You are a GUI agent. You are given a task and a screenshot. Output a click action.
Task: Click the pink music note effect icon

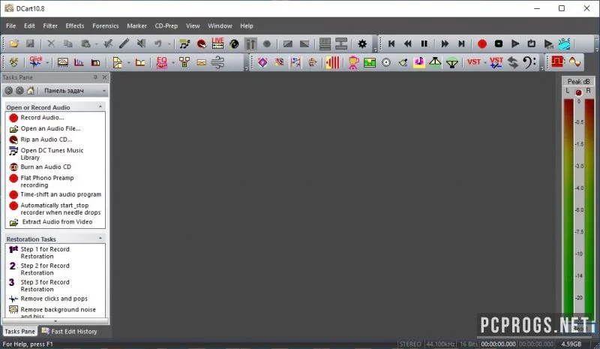[x=419, y=62]
